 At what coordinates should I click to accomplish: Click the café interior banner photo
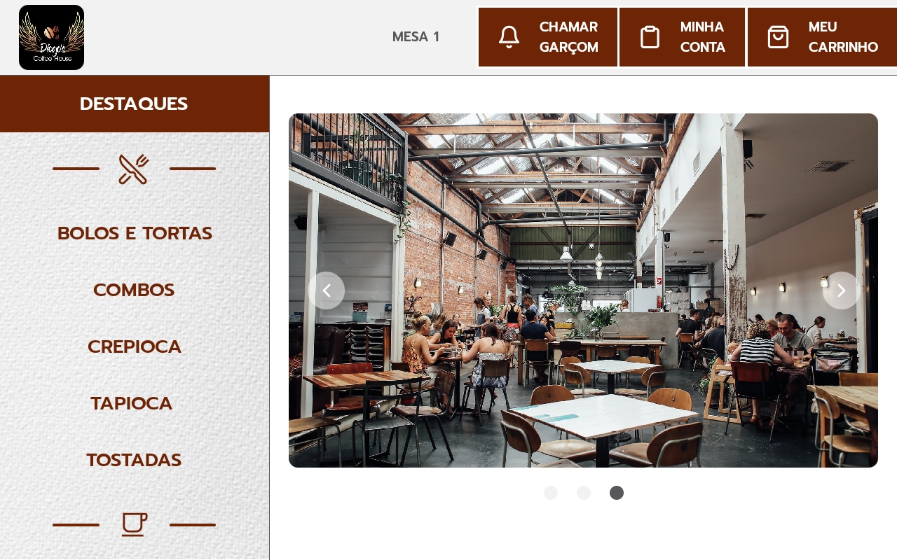pos(583,290)
